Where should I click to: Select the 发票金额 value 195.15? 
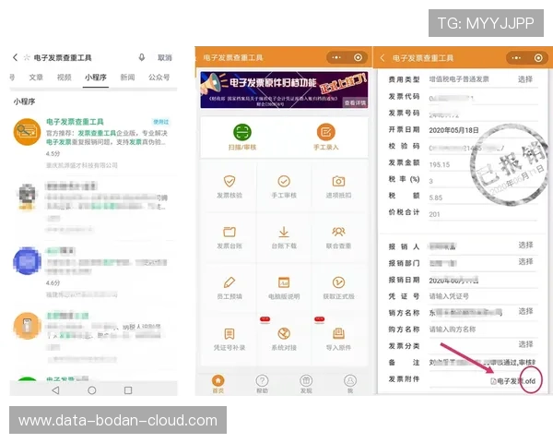(440, 164)
